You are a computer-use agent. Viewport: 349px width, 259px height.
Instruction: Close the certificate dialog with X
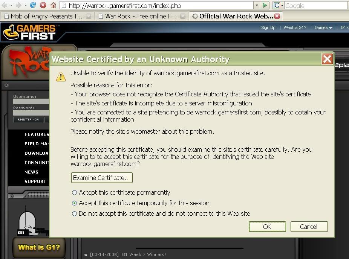click(x=327, y=59)
